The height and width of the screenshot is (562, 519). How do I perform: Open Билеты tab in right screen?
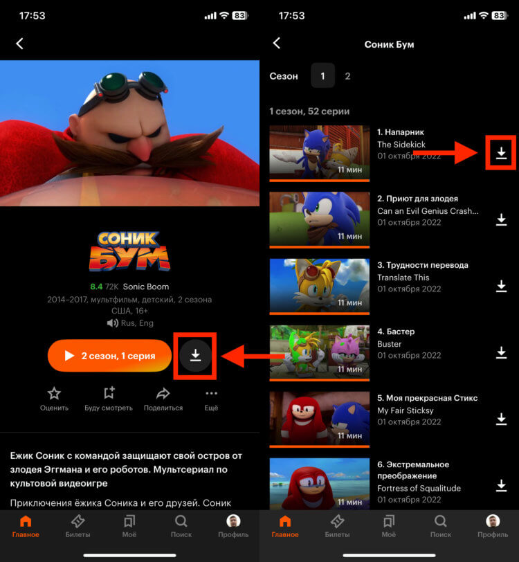[x=337, y=526]
